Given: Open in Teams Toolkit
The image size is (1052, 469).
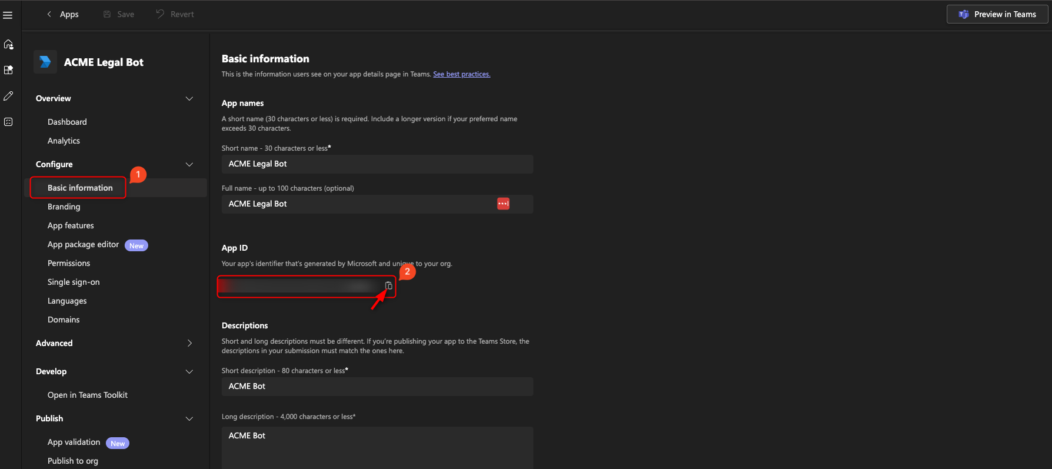Looking at the screenshot, I should pos(88,395).
